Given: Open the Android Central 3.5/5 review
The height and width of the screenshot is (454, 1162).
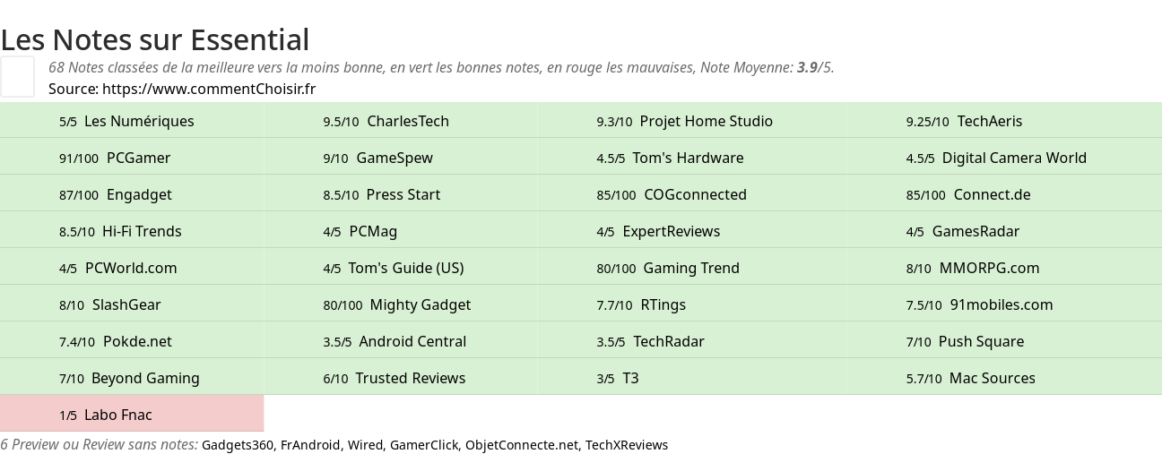Looking at the screenshot, I should pyautogui.click(x=401, y=341).
